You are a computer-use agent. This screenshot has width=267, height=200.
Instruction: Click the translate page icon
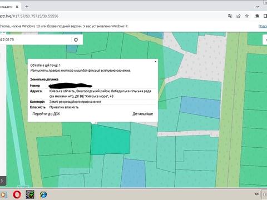click(230, 16)
